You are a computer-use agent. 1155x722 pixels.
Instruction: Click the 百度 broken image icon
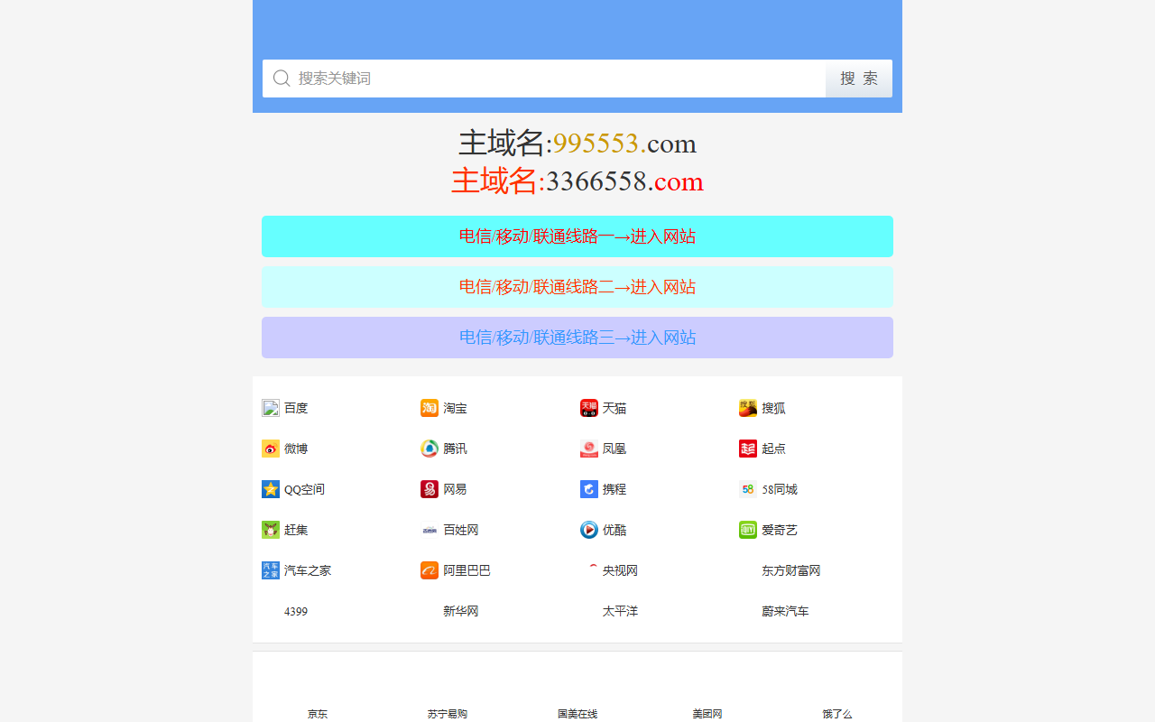pyautogui.click(x=271, y=408)
